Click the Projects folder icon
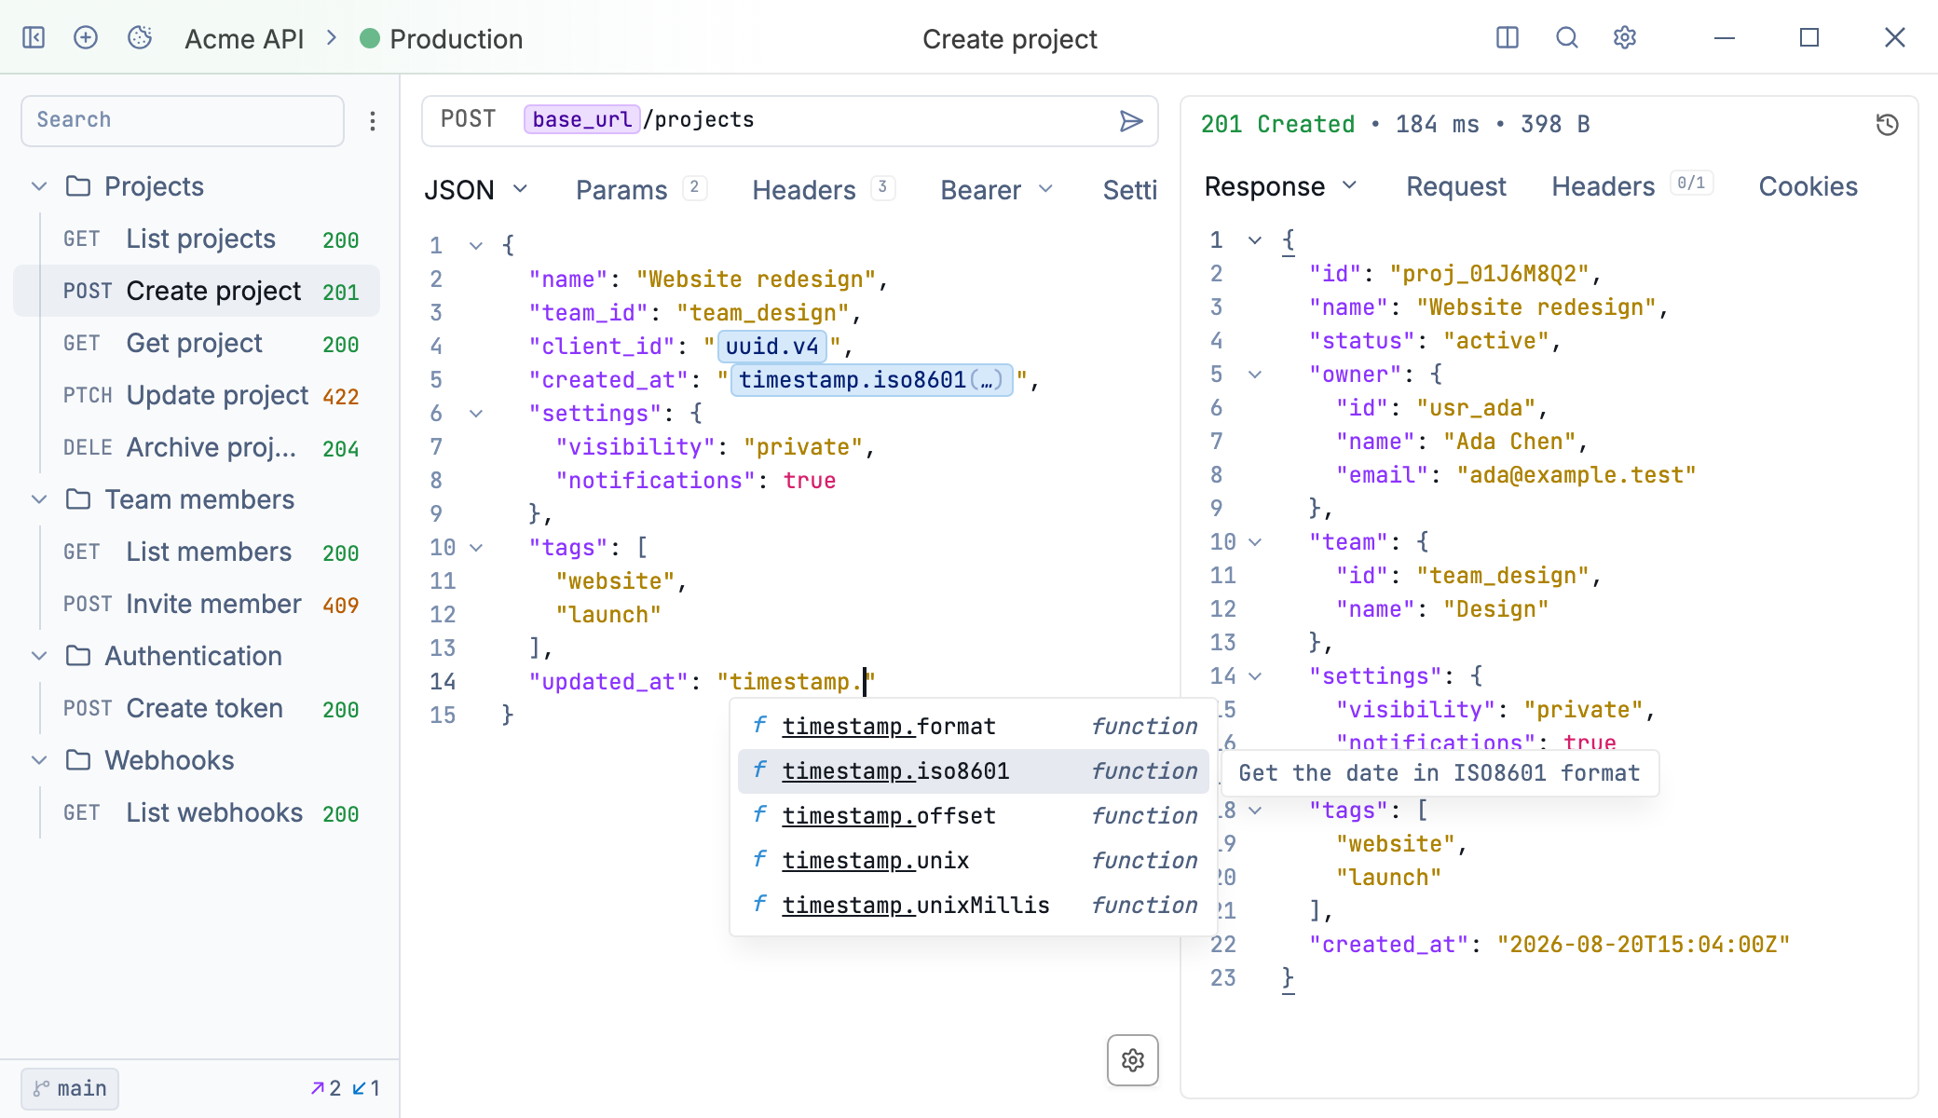 click(x=78, y=186)
